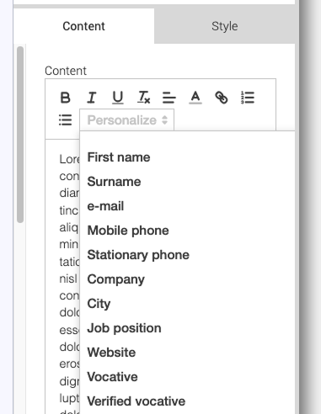The width and height of the screenshot is (321, 414).
Task: Click the panel's vertical scrollbar
Action: point(20,135)
